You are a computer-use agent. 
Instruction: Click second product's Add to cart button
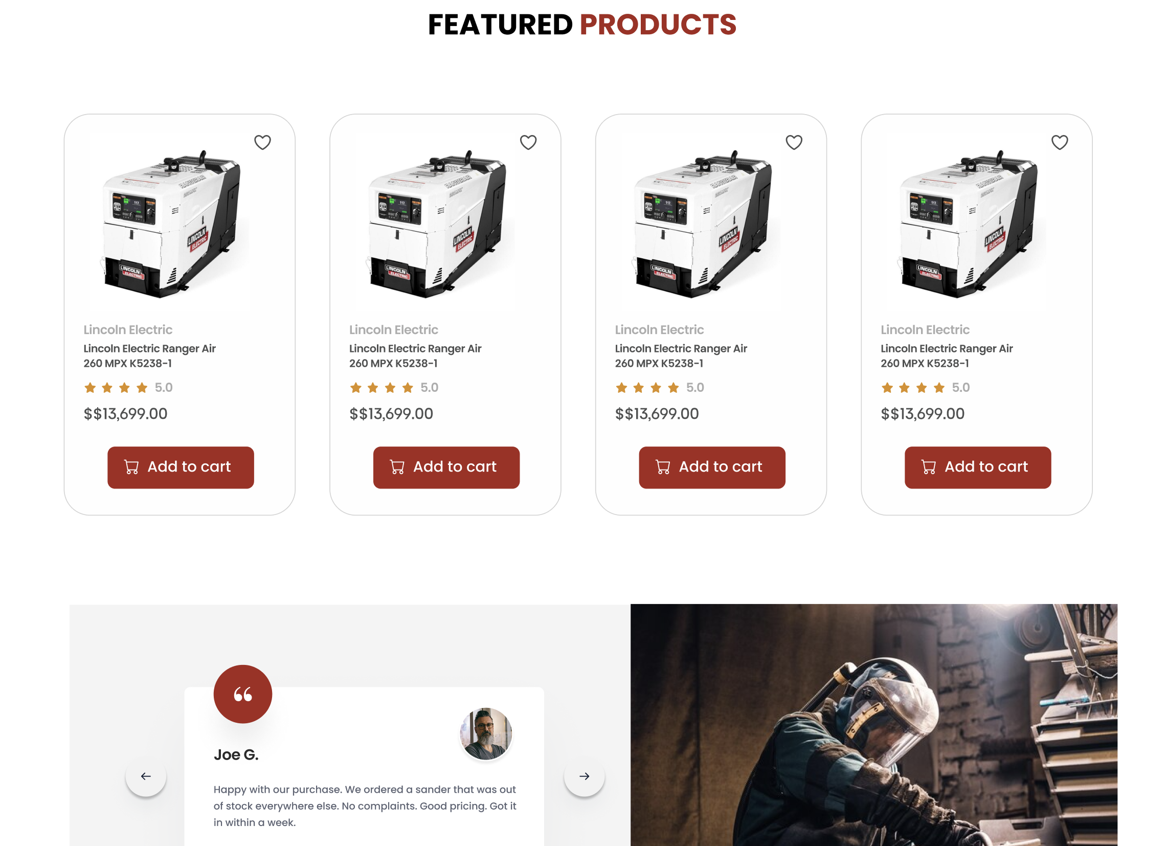coord(446,467)
